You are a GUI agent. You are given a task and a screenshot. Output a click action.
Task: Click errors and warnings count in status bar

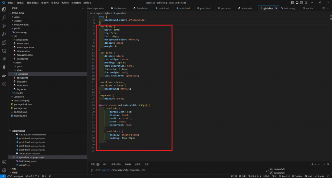(32, 176)
